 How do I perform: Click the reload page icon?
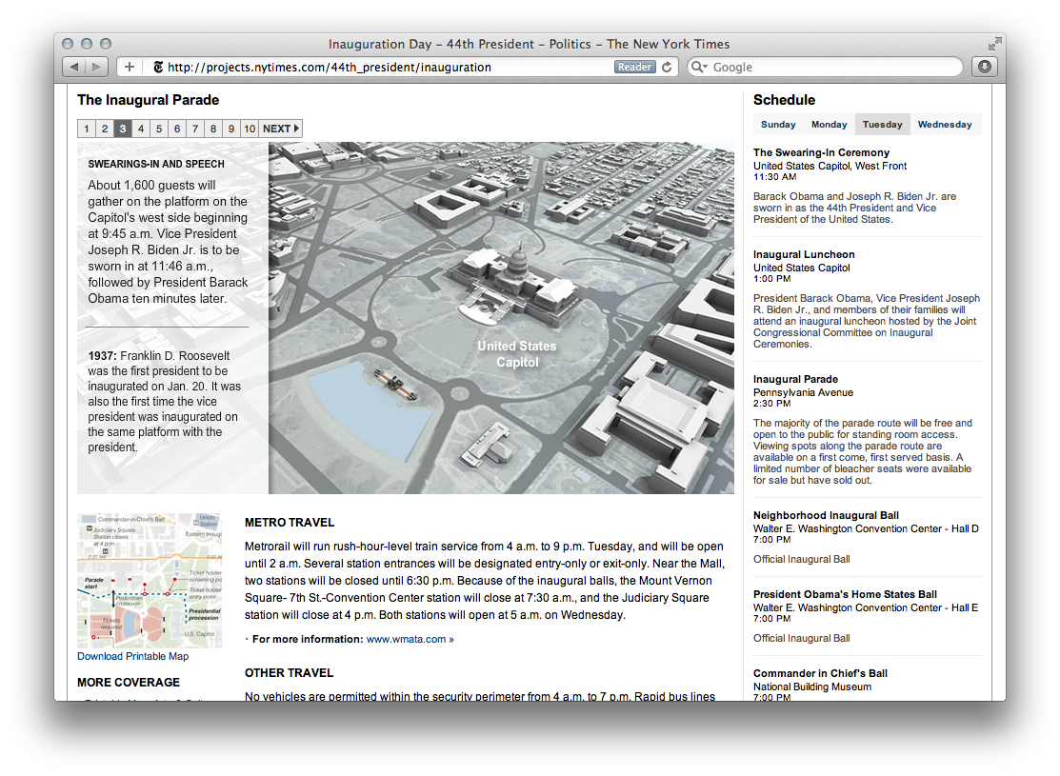[668, 67]
